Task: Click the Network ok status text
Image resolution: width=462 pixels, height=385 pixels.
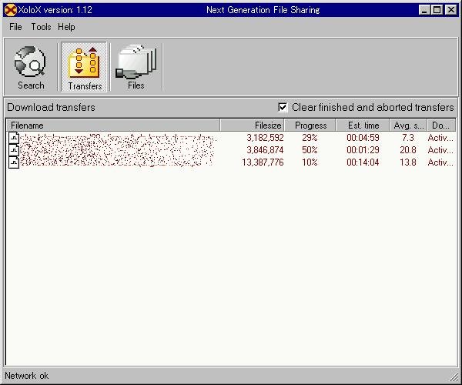Action: [x=27, y=376]
